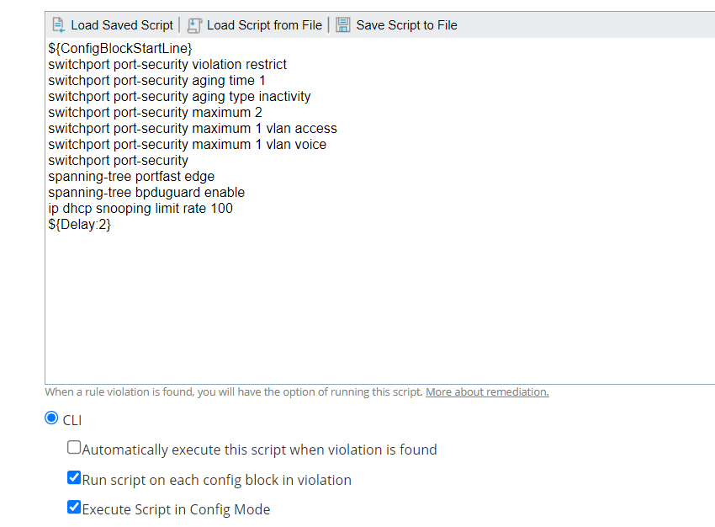Click the Load Saved Script icon
Viewport: 715px width, 527px height.
pos(58,25)
